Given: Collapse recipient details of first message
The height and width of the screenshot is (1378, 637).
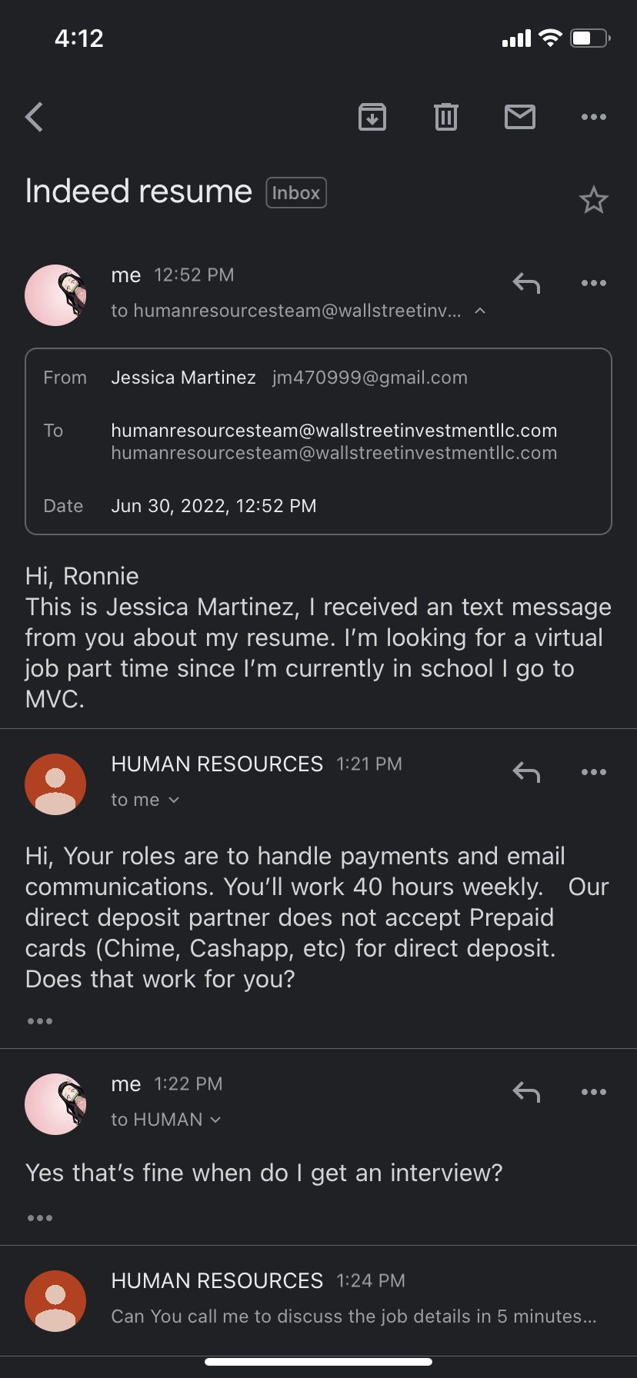Looking at the screenshot, I should click(480, 311).
